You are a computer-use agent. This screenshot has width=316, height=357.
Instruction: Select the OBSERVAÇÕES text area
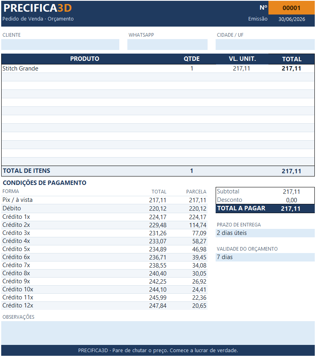158,333
